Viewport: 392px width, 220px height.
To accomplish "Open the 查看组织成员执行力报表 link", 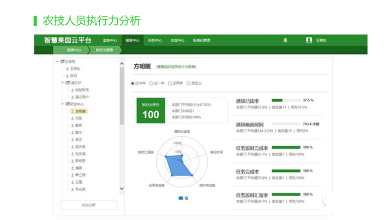I will (x=176, y=67).
